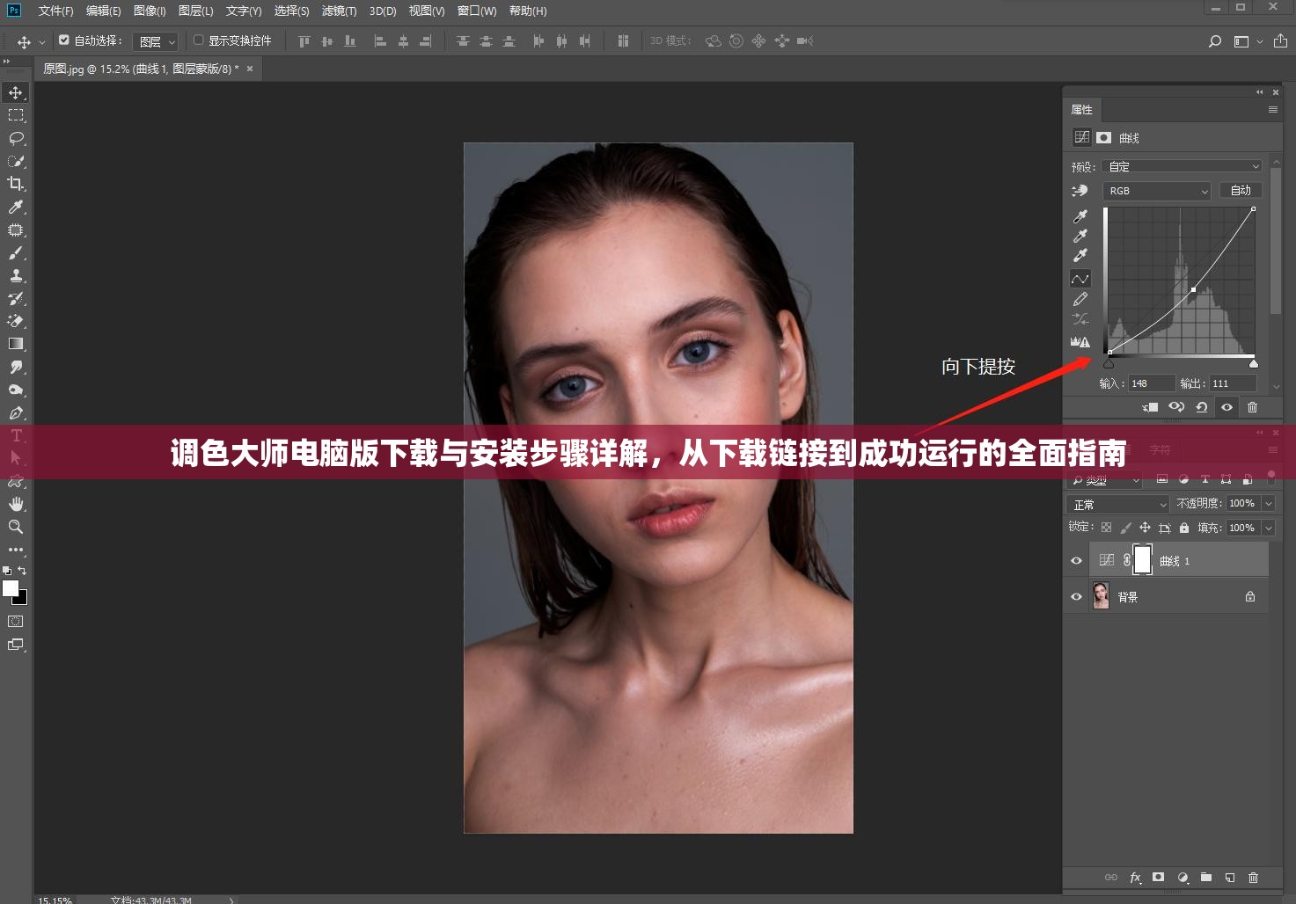The width and height of the screenshot is (1296, 904).
Task: Select the Zoom tool
Action: click(x=16, y=527)
